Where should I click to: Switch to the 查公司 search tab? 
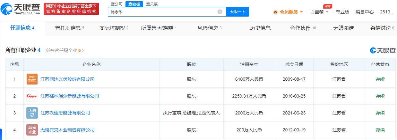[117, 4]
